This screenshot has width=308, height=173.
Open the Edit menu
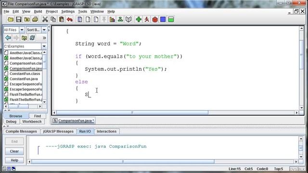pos(15,12)
